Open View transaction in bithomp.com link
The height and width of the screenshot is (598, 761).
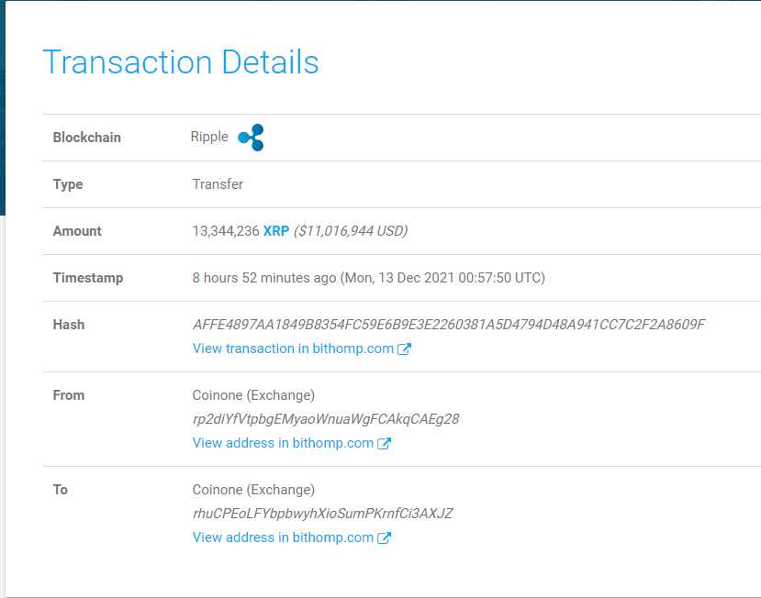point(293,349)
